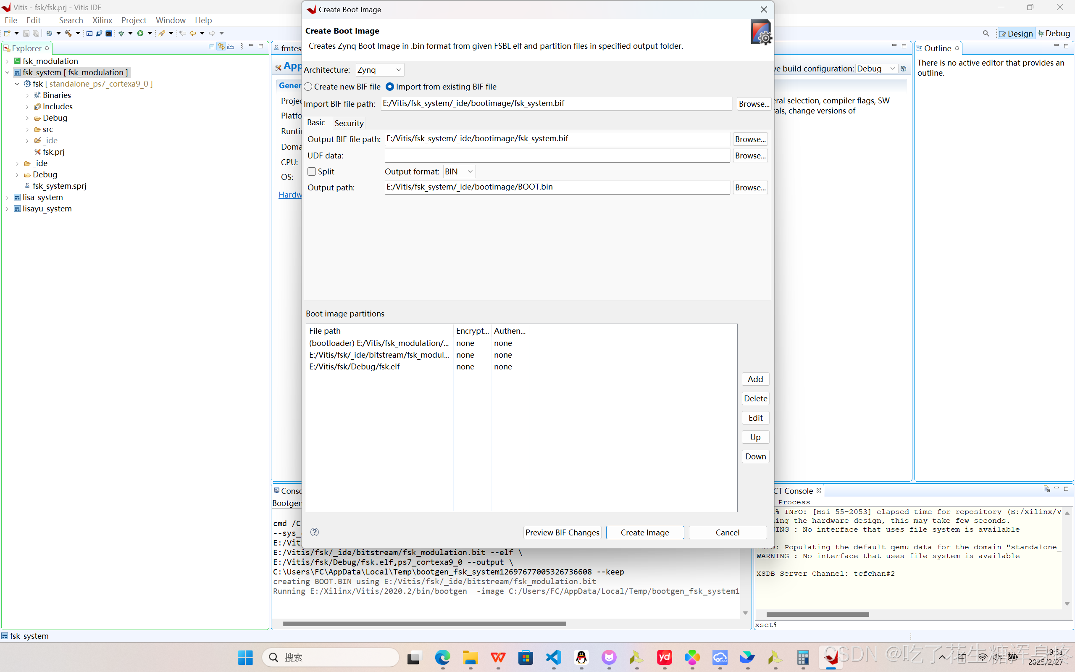Collapse the fsk_system tree node
Image resolution: width=1075 pixels, height=672 pixels.
pos(7,72)
